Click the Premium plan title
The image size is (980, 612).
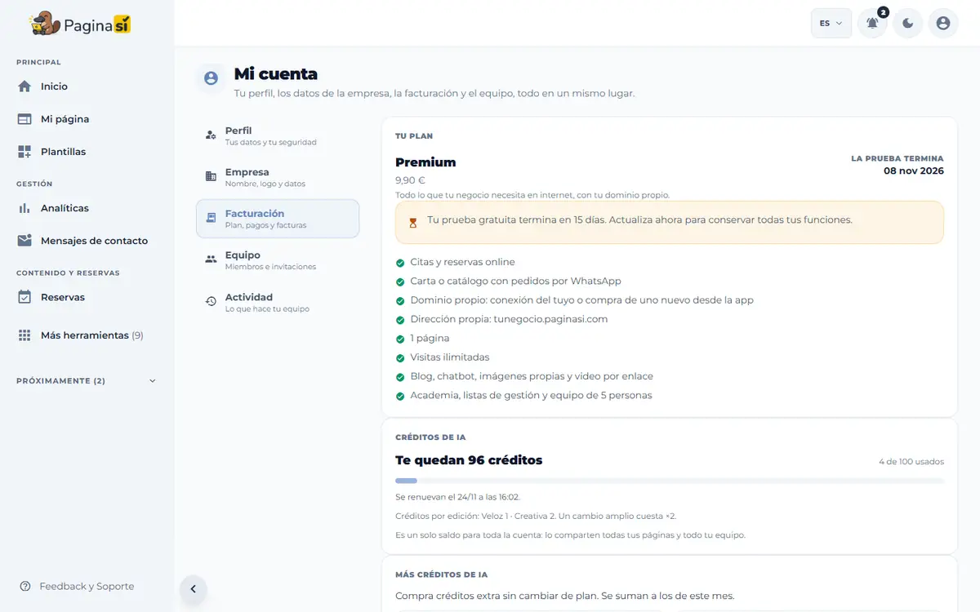click(425, 162)
